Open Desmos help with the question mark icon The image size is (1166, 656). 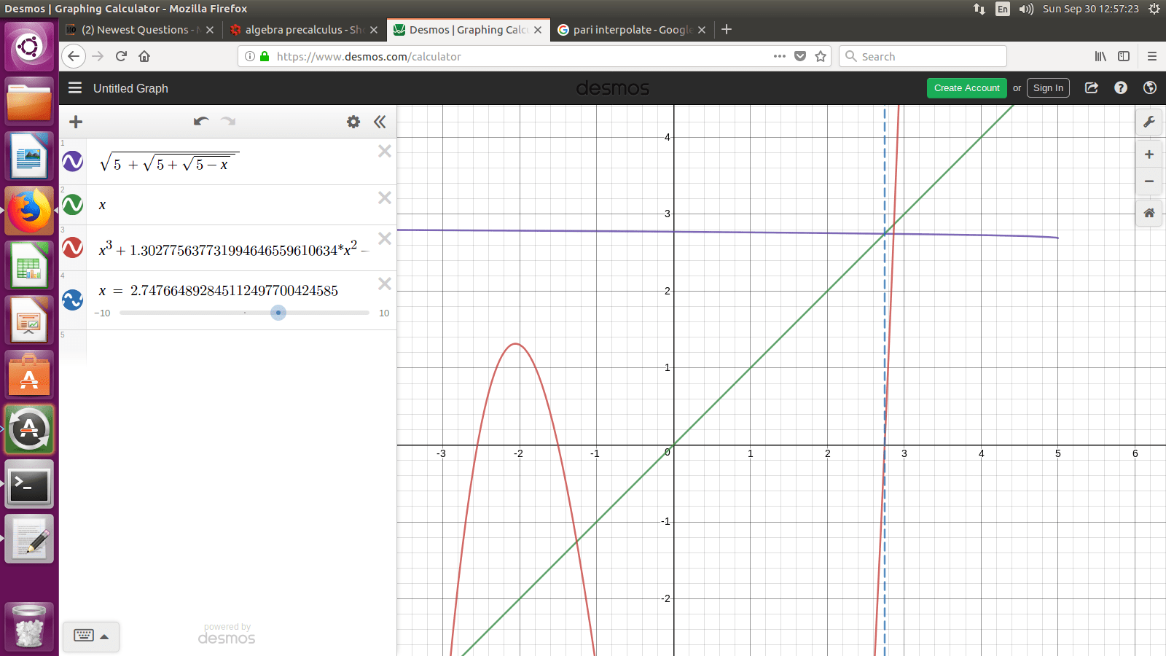pyautogui.click(x=1120, y=87)
